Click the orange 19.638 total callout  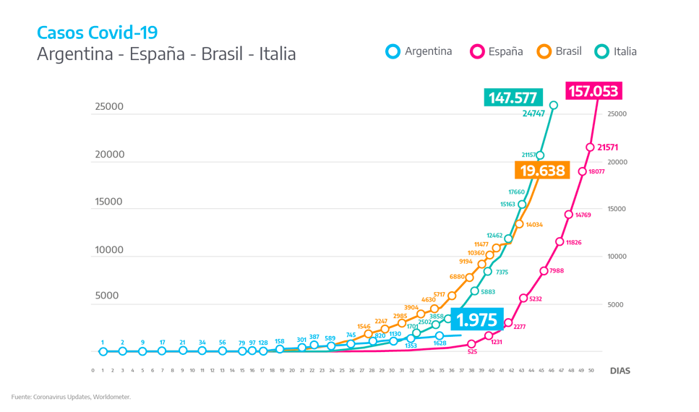coord(540,171)
